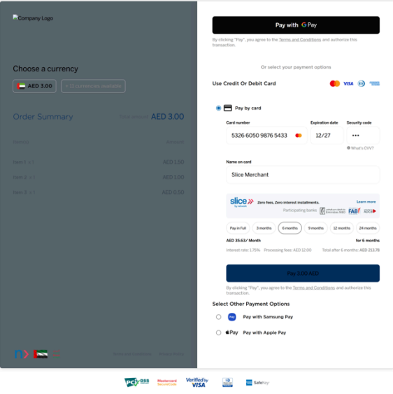Select the Samsung Pay radio button
This screenshot has width=393, height=394.
pos(218,317)
